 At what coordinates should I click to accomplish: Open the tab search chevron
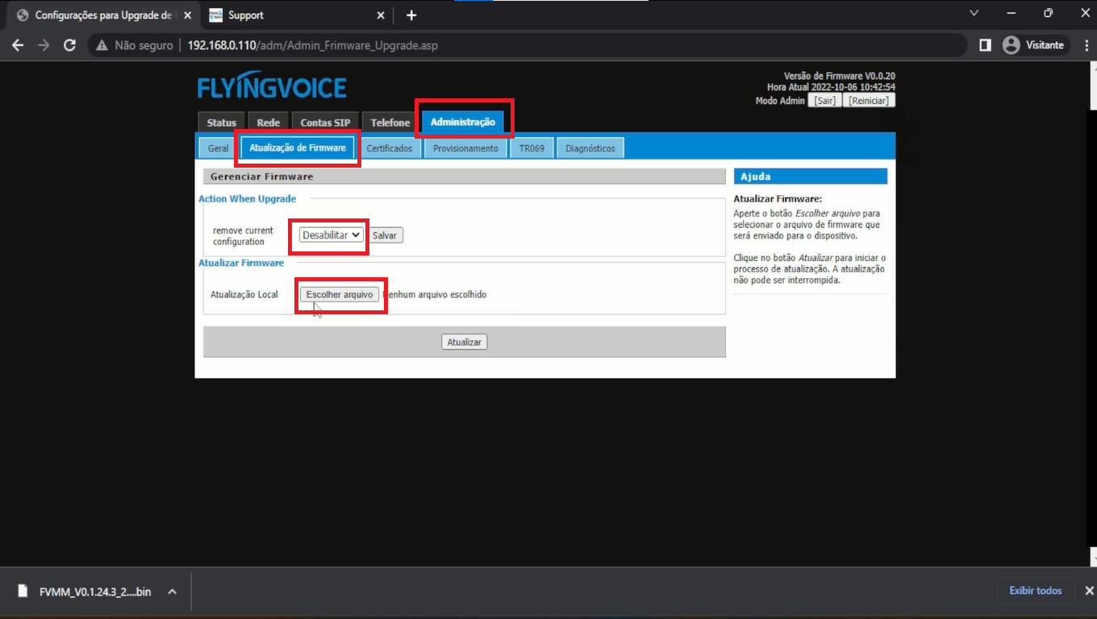974,14
